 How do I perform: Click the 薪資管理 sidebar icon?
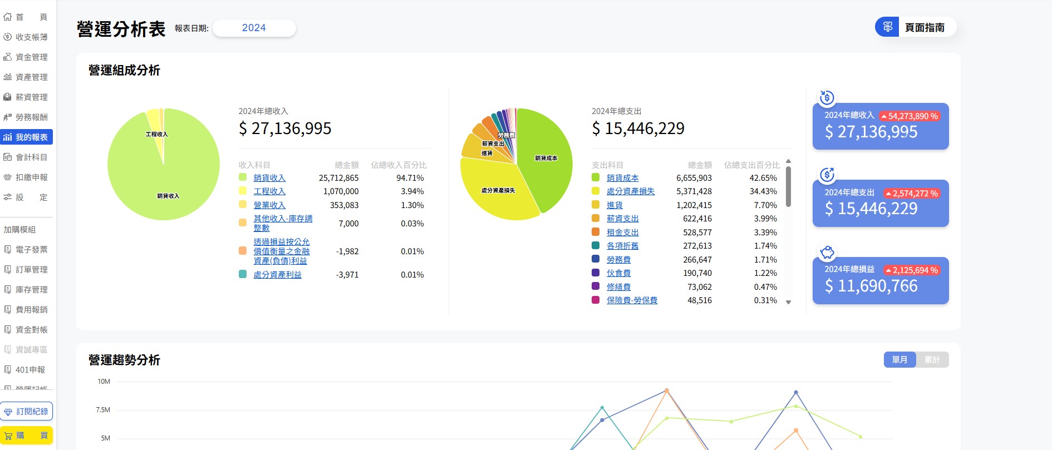click(x=7, y=97)
